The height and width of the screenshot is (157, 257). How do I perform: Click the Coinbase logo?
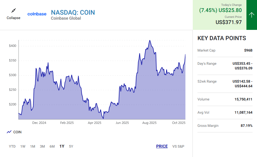coord(37,14)
